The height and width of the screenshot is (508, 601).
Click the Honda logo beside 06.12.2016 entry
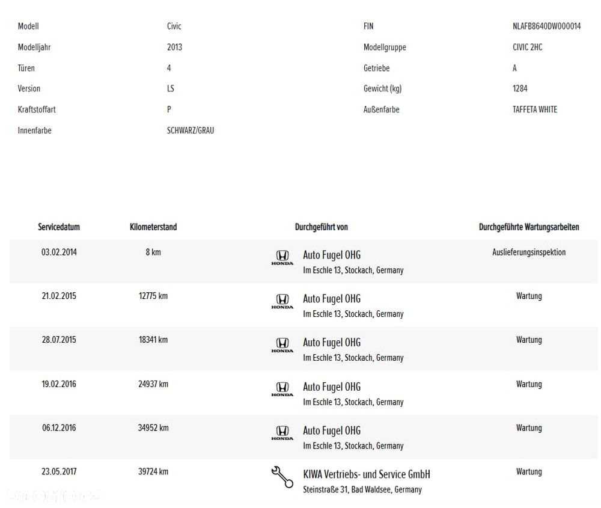(282, 433)
